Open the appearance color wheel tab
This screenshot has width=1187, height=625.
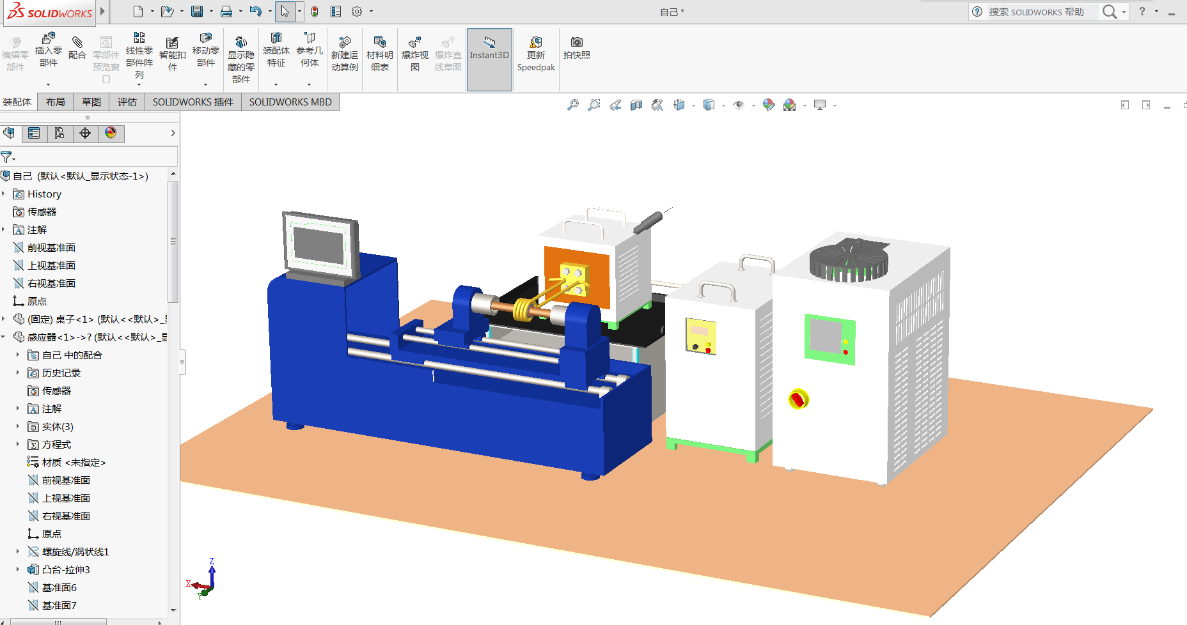(x=111, y=133)
